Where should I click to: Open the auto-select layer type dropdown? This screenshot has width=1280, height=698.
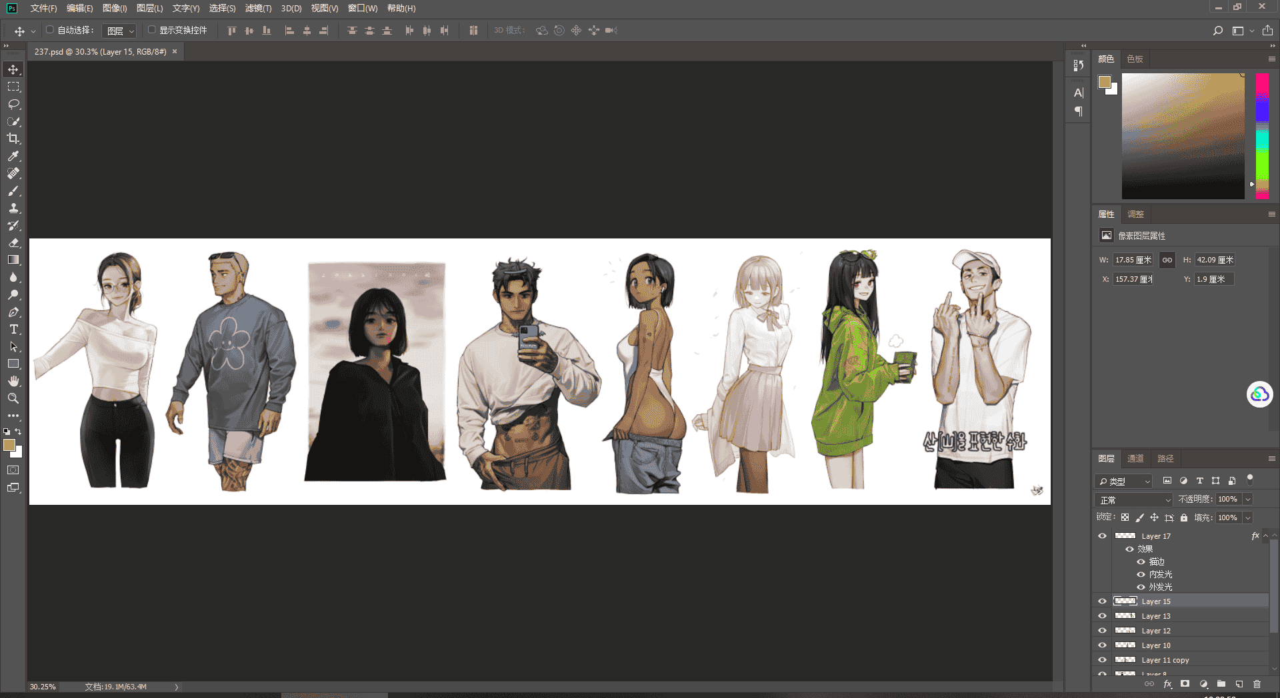pos(121,31)
